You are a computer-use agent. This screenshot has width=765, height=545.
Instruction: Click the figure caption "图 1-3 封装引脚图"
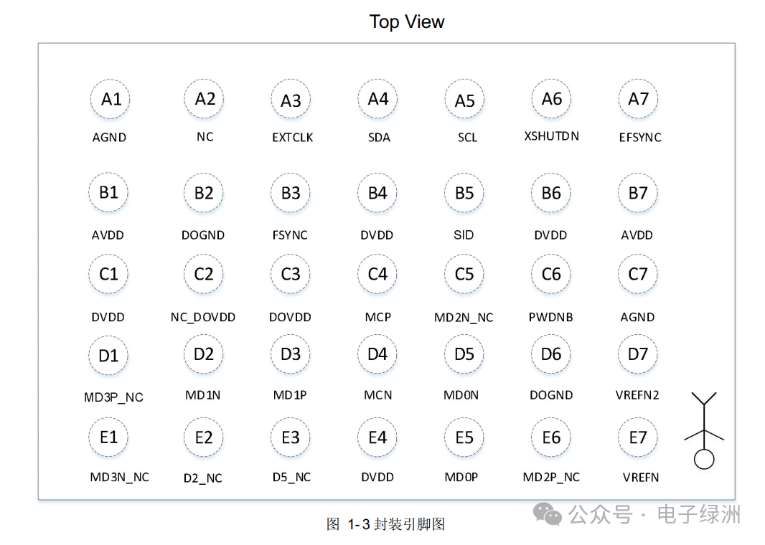(385, 524)
